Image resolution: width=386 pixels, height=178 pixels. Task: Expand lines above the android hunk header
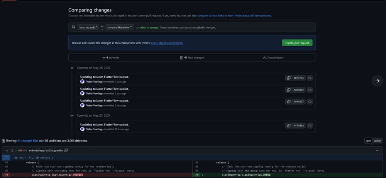coord(6,157)
